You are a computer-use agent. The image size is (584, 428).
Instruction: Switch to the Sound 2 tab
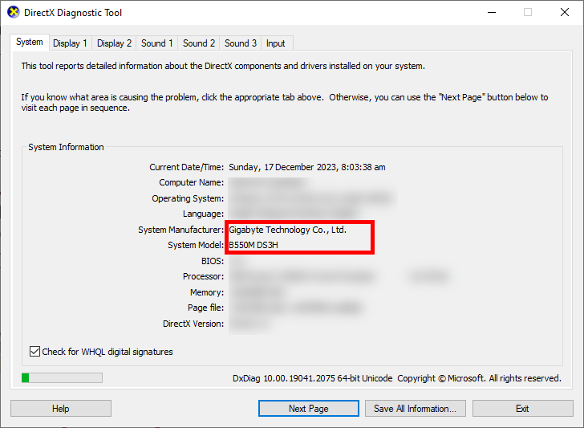199,43
